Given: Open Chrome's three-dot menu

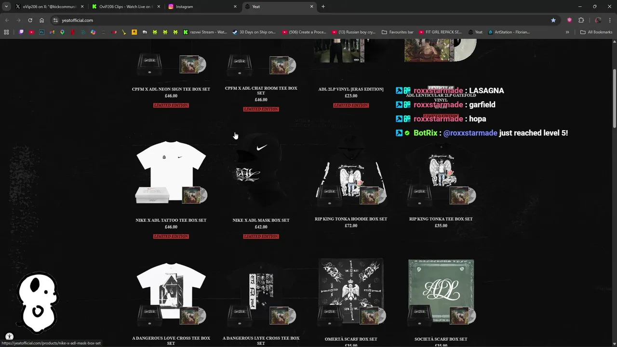Looking at the screenshot, I should pos(609,20).
